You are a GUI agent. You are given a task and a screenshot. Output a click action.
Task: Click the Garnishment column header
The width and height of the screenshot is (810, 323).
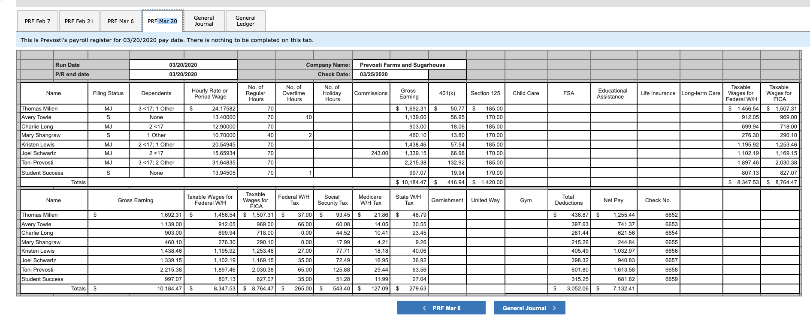pos(447,200)
